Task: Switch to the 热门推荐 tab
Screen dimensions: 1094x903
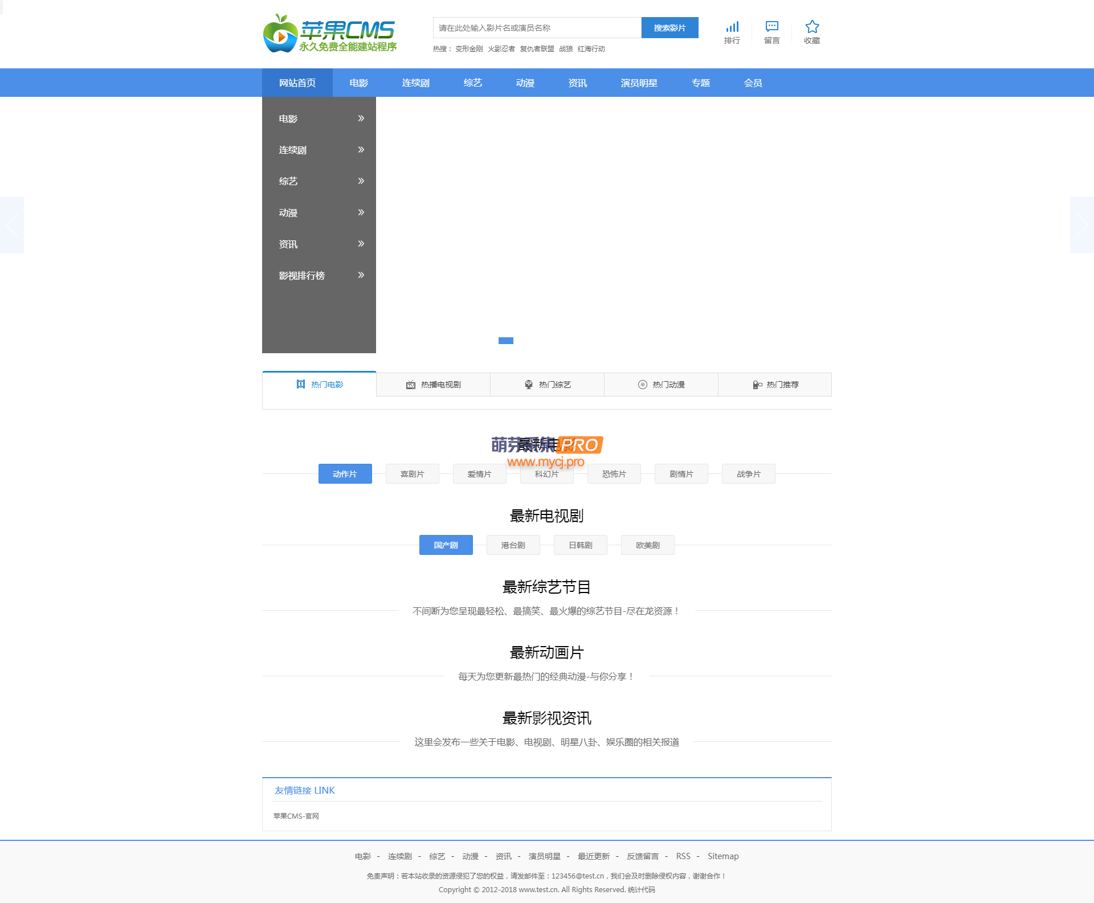Action: click(775, 385)
